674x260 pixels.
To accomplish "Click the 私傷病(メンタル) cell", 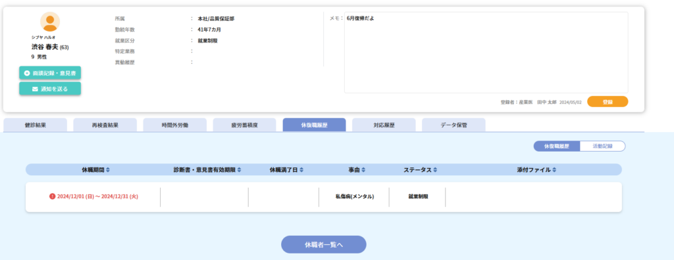I will pos(355,196).
